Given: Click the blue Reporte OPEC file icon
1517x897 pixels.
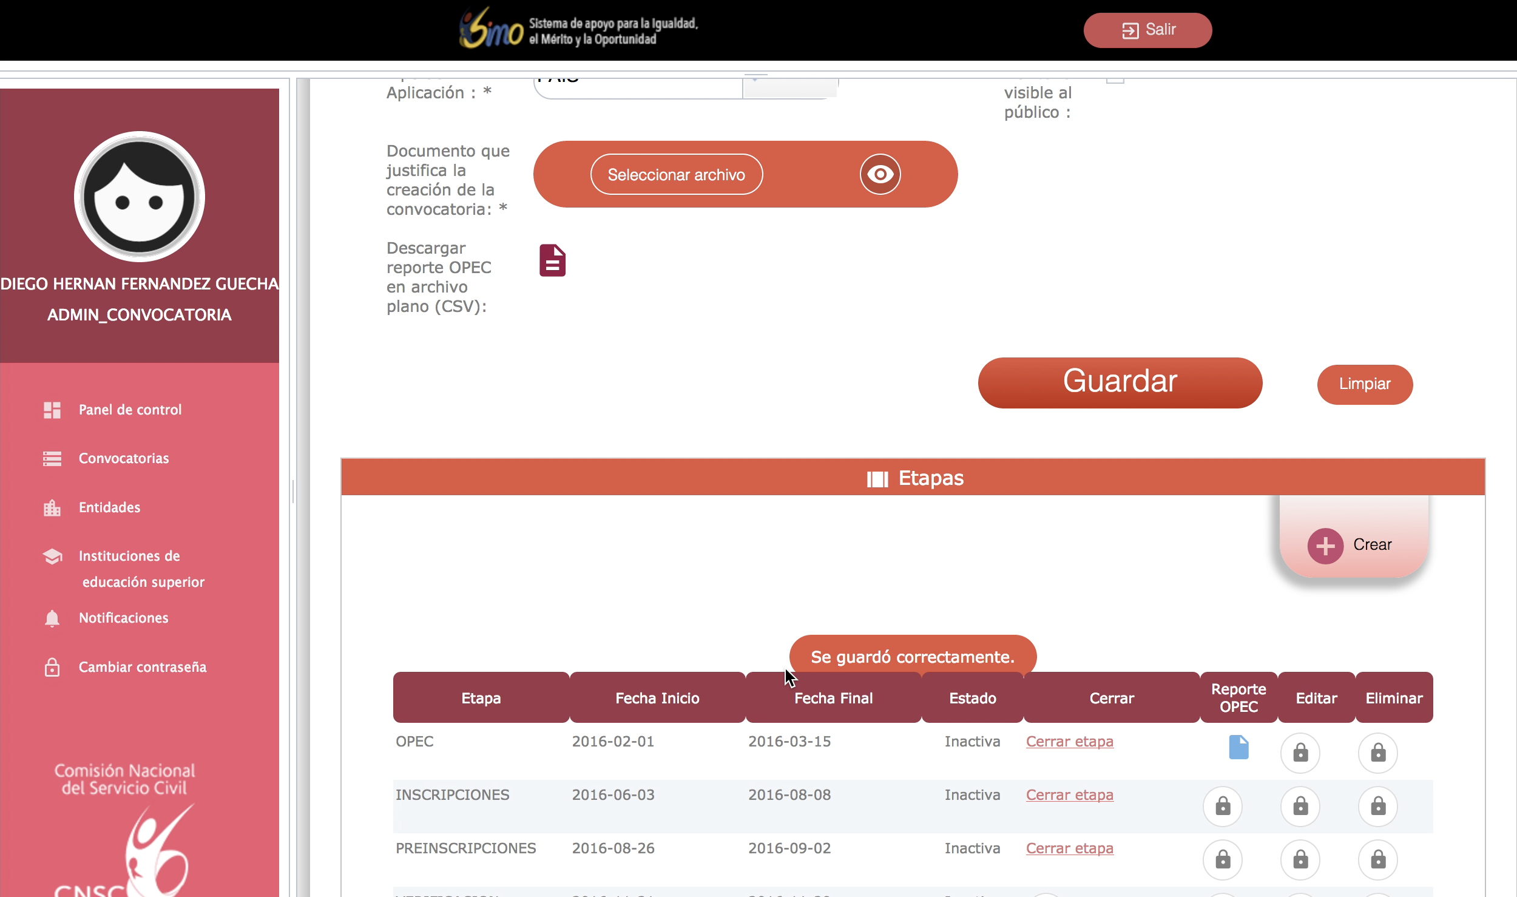Looking at the screenshot, I should coord(1238,747).
